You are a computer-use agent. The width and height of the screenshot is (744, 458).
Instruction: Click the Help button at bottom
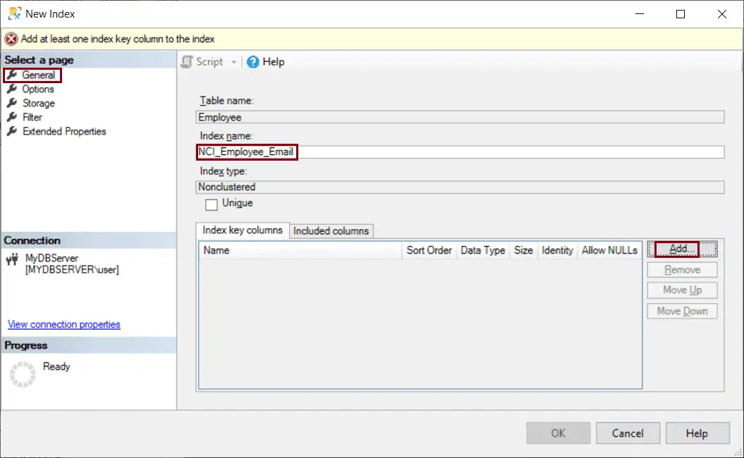(x=696, y=433)
